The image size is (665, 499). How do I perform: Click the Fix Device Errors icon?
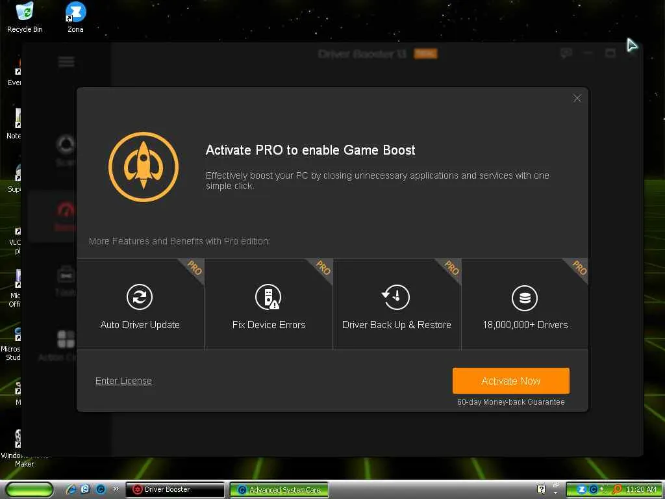[x=268, y=296]
